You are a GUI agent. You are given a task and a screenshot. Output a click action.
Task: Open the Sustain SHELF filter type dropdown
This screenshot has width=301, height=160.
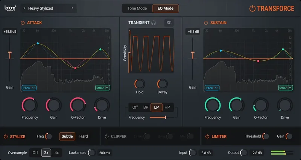click(x=286, y=88)
